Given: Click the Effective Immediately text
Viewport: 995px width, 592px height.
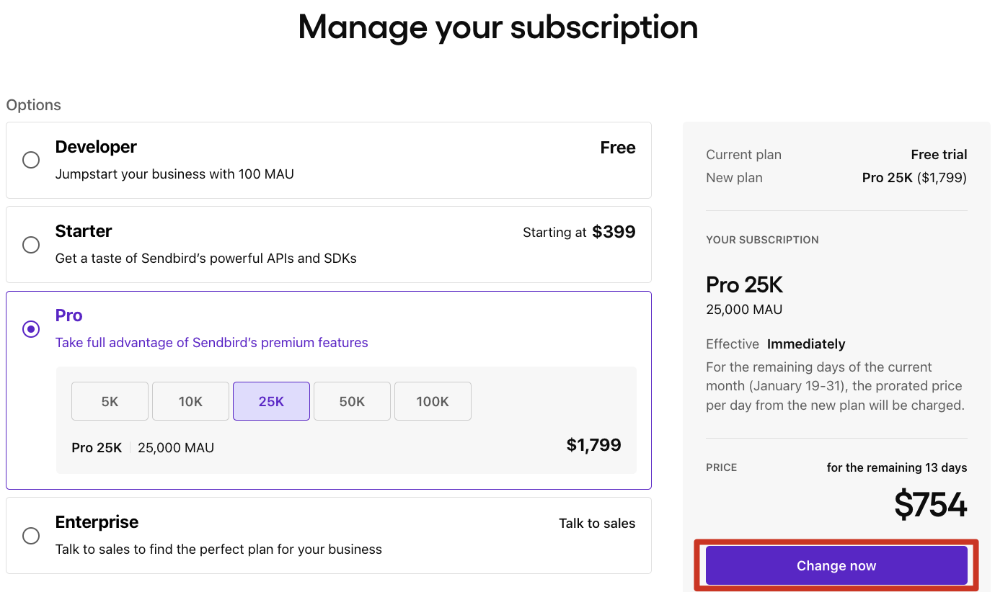Looking at the screenshot, I should (775, 344).
